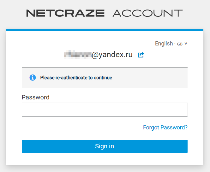Viewport: 210px width, 172px height.
Task: Open the Forgot Password? link
Action: (x=165, y=128)
